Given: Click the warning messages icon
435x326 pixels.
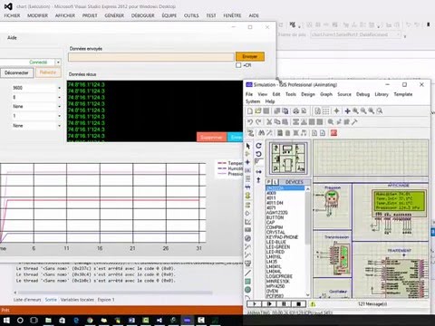Looking at the screenshot, I should [x=313, y=304].
